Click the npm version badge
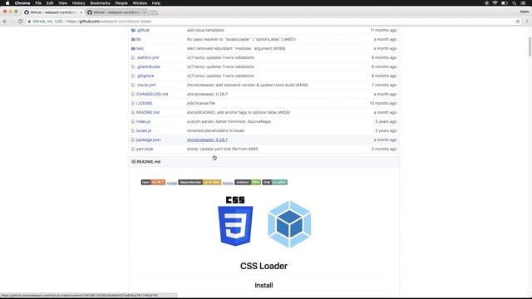 tap(153, 183)
